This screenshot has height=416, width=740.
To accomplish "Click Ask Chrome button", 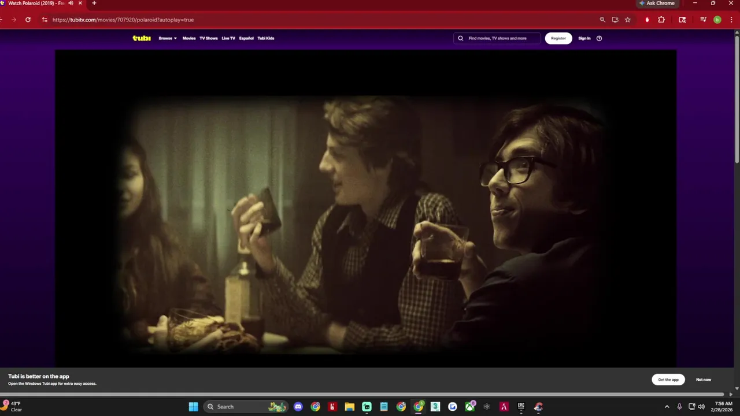I will pos(657,3).
